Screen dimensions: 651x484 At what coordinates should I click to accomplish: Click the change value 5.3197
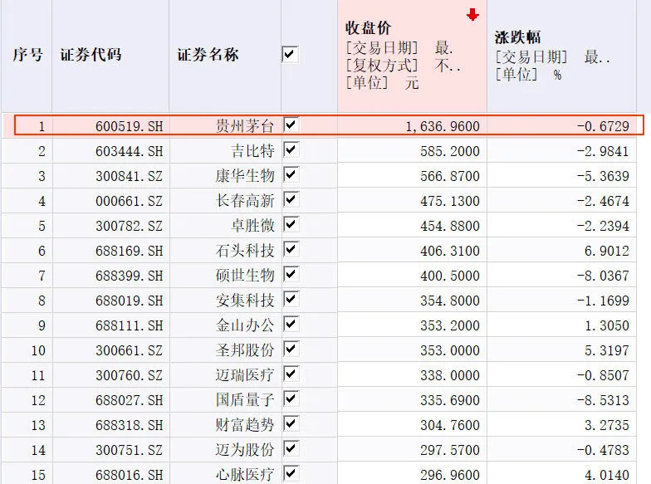point(607,350)
